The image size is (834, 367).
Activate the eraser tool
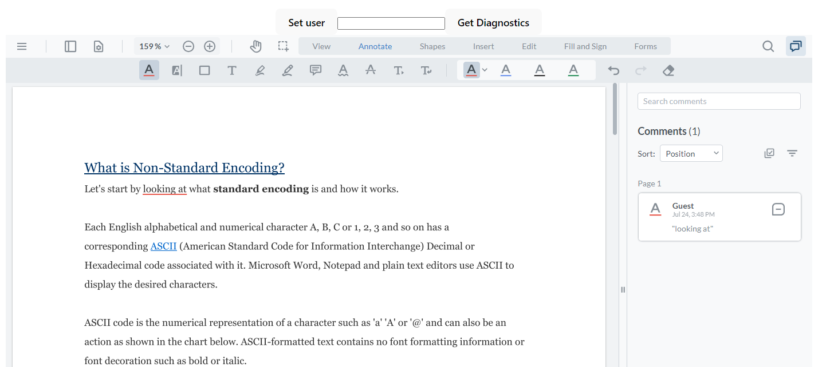[668, 70]
